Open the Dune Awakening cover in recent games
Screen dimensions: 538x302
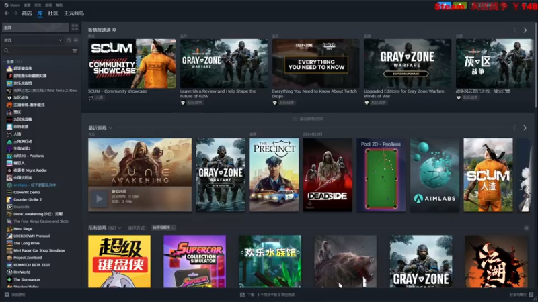coord(140,162)
